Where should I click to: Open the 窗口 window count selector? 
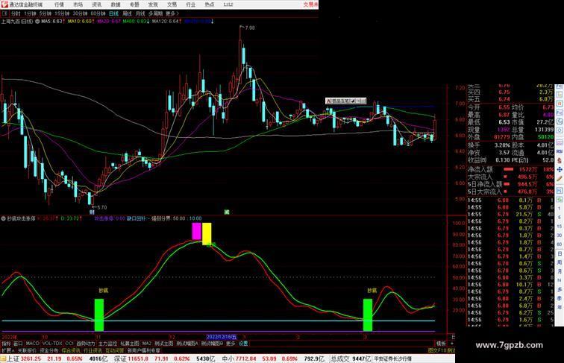18,344
